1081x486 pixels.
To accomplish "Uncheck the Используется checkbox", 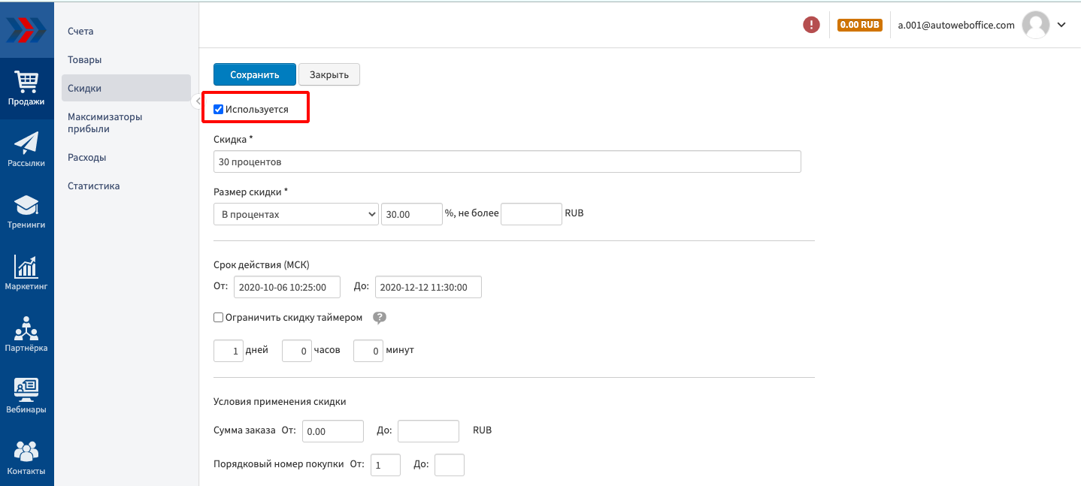I will point(219,110).
